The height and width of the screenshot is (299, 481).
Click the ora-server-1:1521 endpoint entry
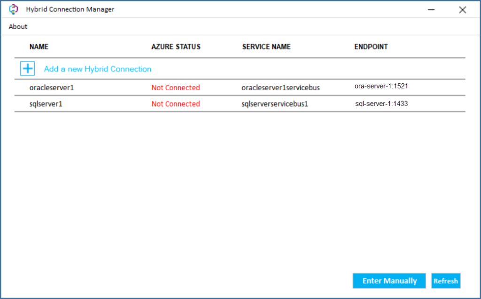(381, 86)
